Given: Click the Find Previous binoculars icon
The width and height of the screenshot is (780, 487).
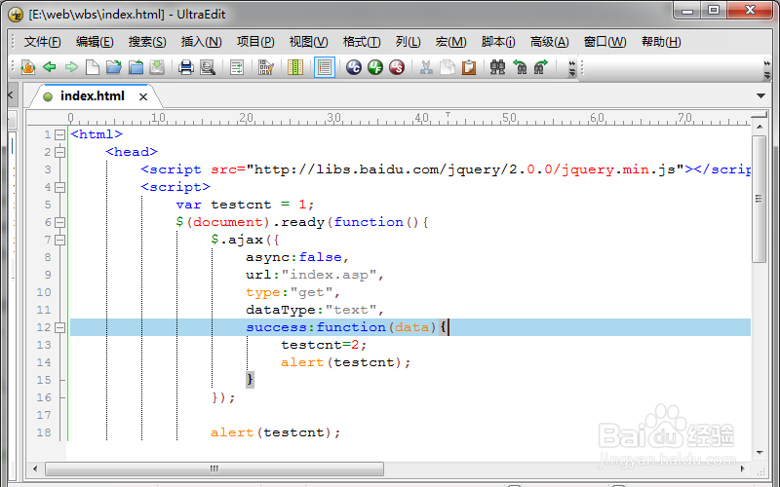Looking at the screenshot, I should pos(520,67).
